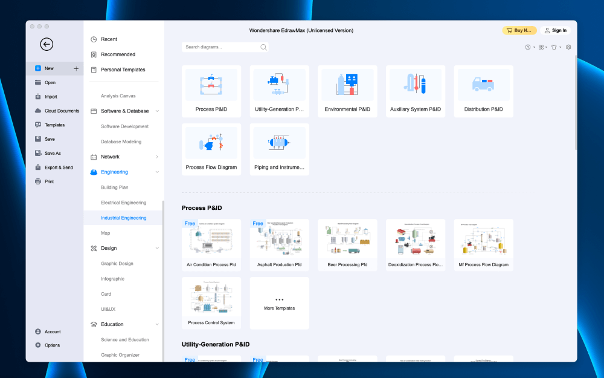Image resolution: width=604 pixels, height=378 pixels.
Task: Collapse the Engineering category chevron
Action: pyautogui.click(x=157, y=172)
